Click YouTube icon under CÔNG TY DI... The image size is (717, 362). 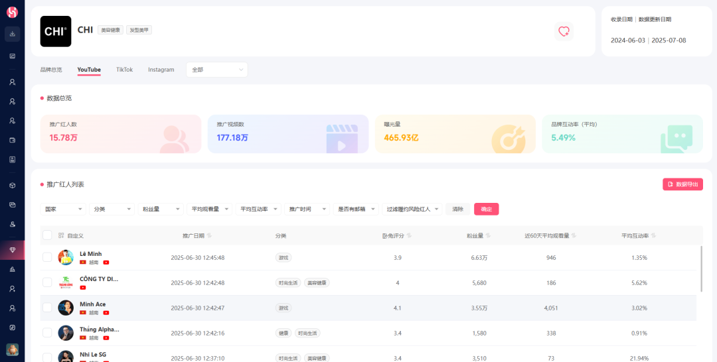(x=83, y=288)
